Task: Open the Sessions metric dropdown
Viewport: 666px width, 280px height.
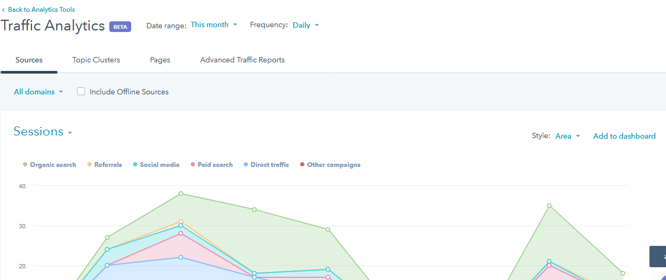Action: coord(43,132)
